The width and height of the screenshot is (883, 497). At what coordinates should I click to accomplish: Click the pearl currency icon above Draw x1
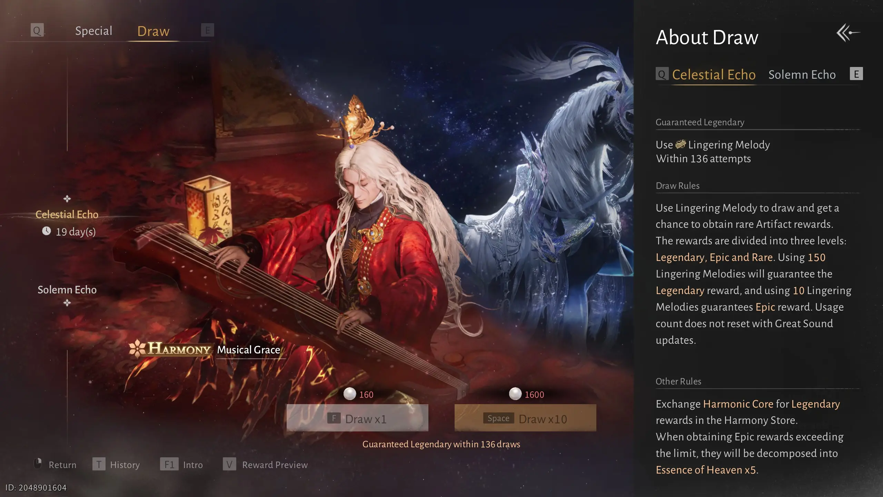[x=350, y=394]
